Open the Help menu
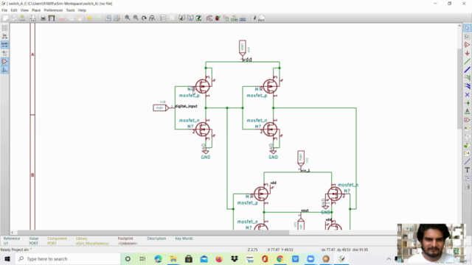 82,10
